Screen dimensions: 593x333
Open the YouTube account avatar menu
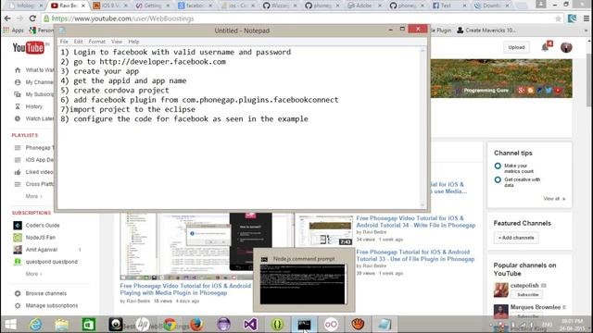(566, 47)
